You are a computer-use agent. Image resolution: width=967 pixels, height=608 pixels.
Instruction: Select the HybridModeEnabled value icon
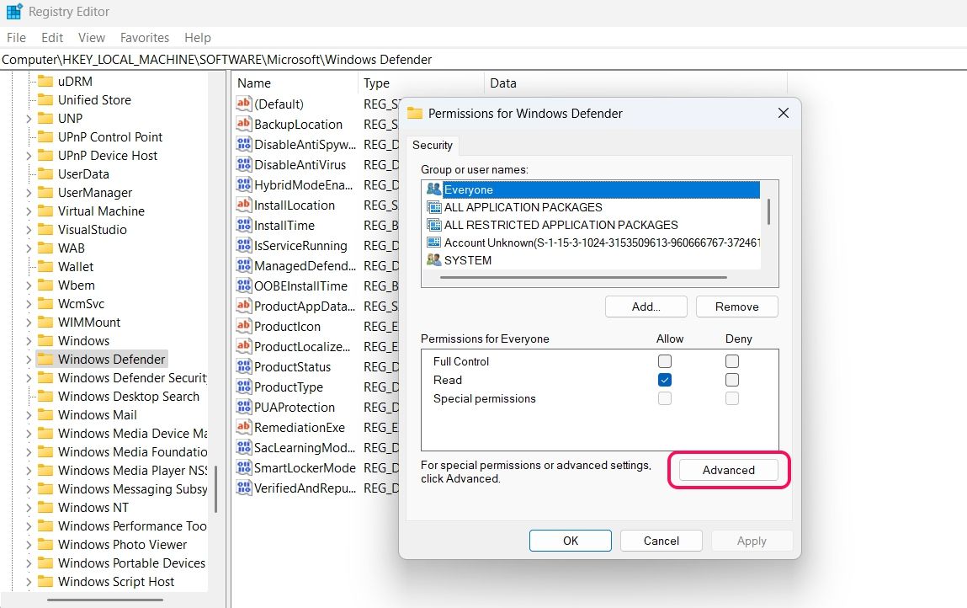[x=243, y=184]
